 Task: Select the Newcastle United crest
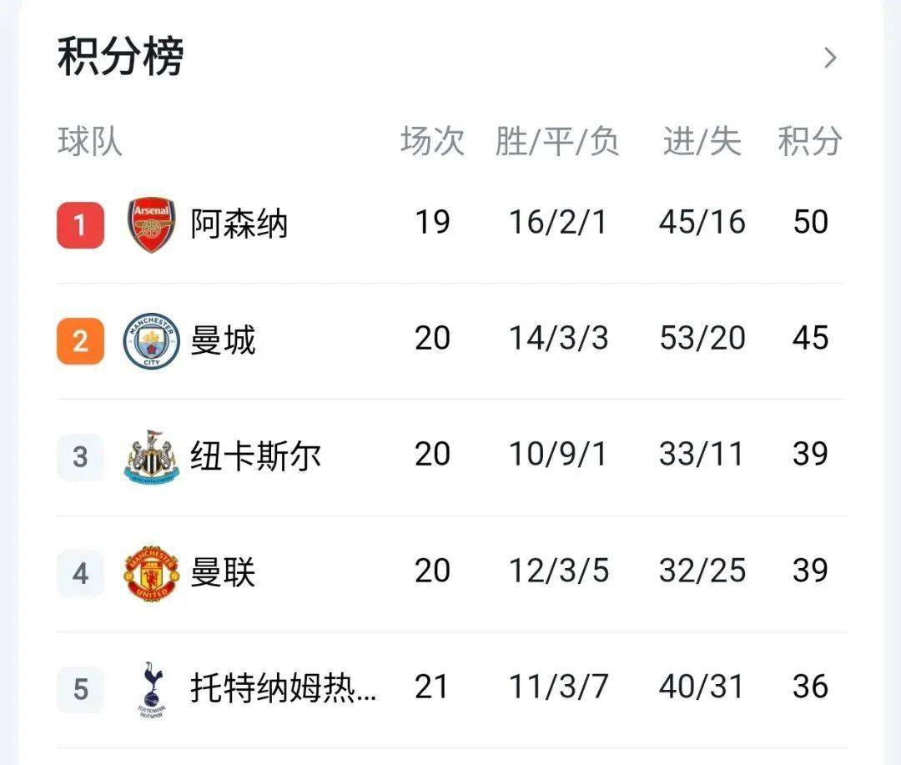point(151,456)
